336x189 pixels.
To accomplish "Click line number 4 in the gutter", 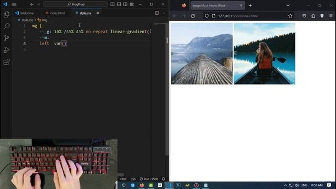I will [25, 43].
